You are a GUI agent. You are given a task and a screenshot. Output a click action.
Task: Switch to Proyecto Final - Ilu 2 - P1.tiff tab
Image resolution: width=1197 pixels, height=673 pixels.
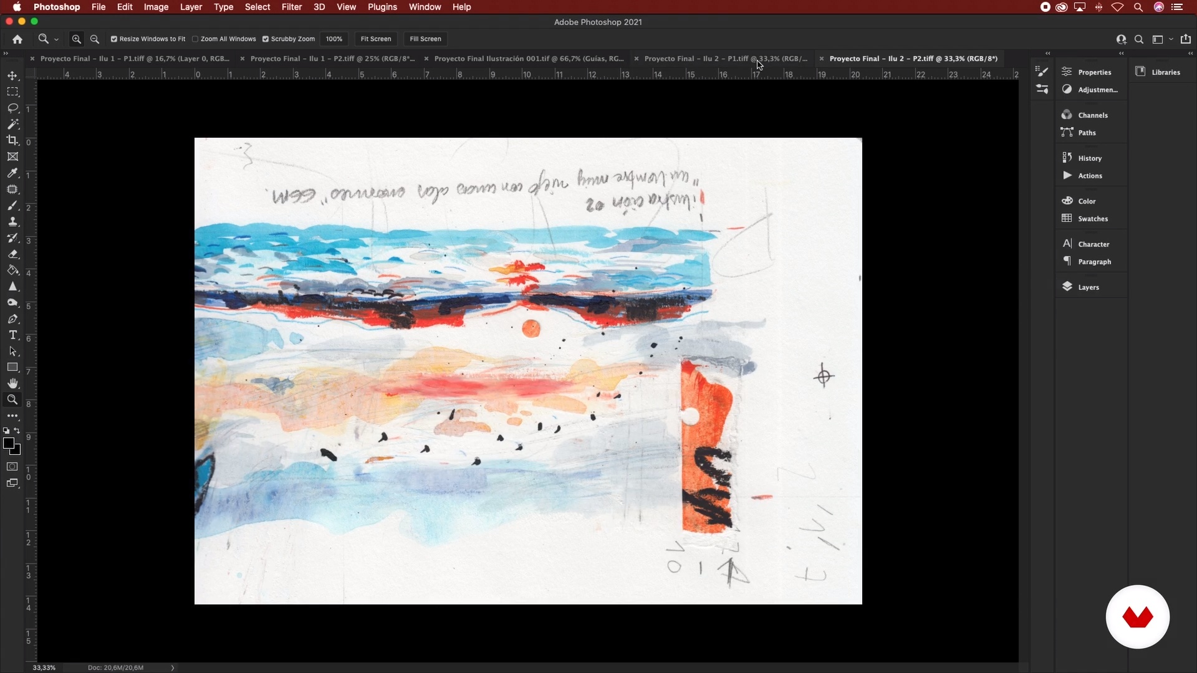click(726, 59)
